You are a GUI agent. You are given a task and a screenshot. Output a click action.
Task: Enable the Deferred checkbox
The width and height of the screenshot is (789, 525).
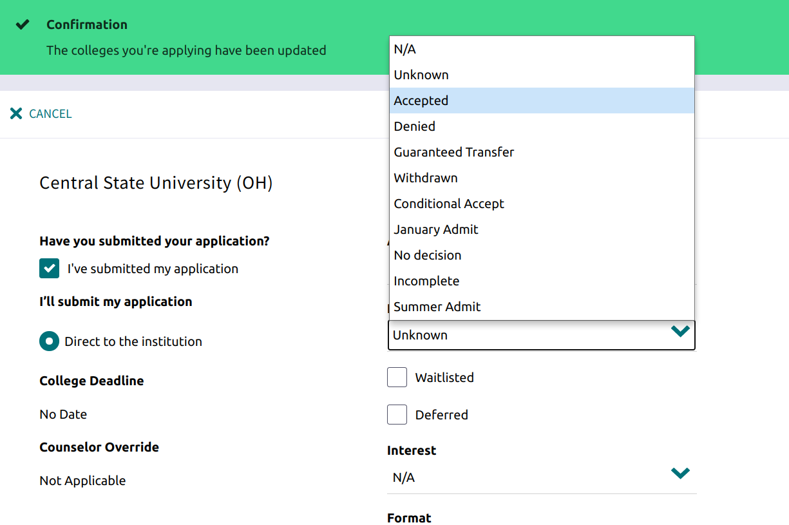[x=397, y=414]
